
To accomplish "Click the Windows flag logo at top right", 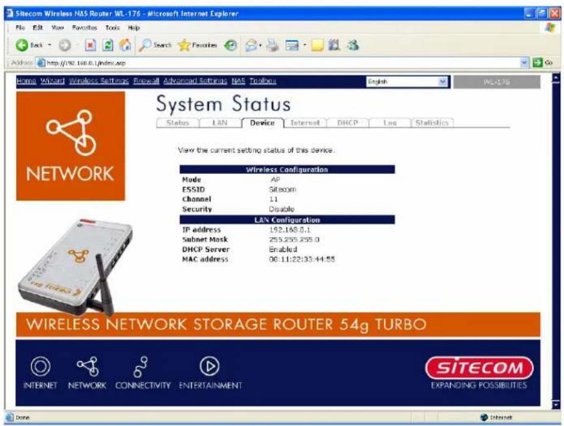I will (549, 27).
